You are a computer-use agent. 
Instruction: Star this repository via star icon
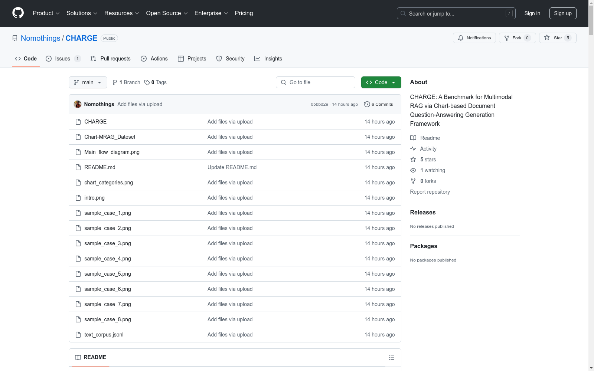[x=547, y=37]
